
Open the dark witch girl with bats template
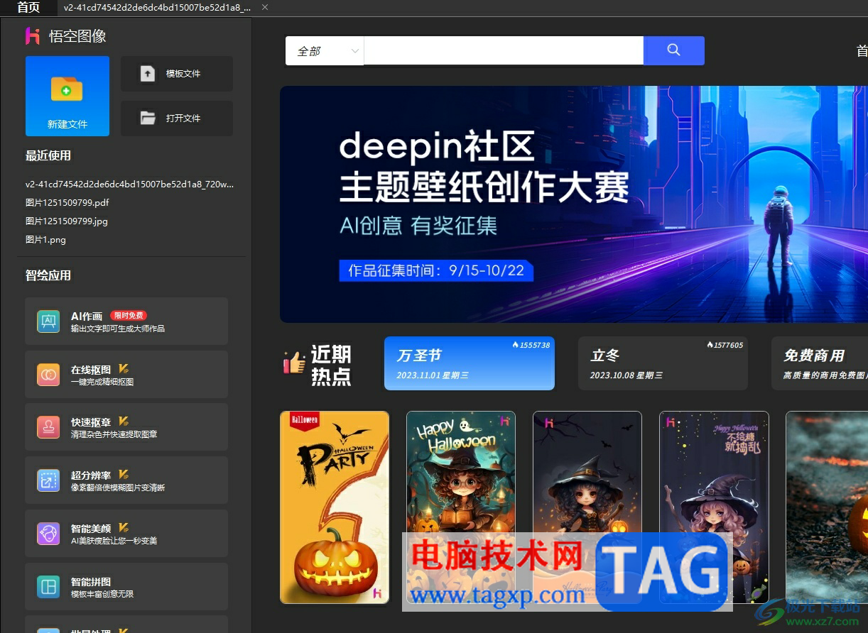pos(587,507)
